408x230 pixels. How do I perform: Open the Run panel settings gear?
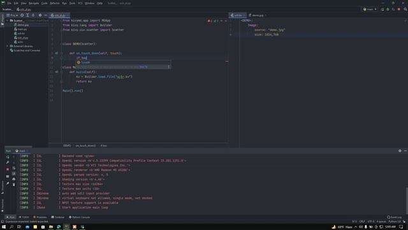tap(400, 151)
